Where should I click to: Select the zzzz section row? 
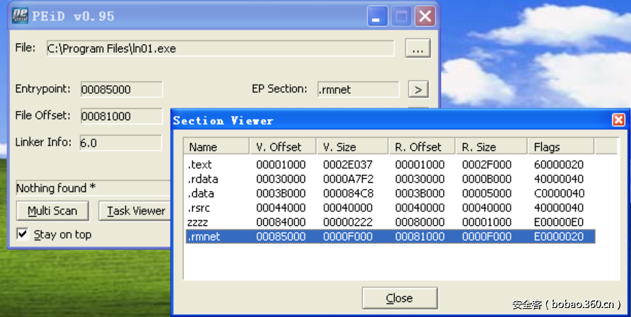[390, 222]
